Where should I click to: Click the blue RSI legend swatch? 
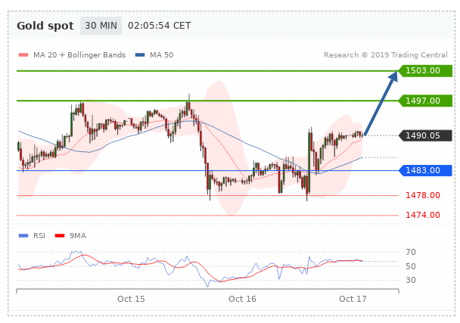pos(23,235)
